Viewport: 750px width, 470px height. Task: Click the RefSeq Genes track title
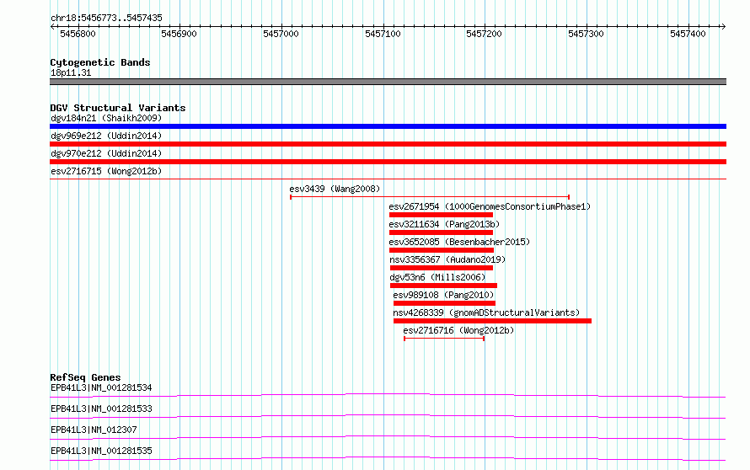85,377
